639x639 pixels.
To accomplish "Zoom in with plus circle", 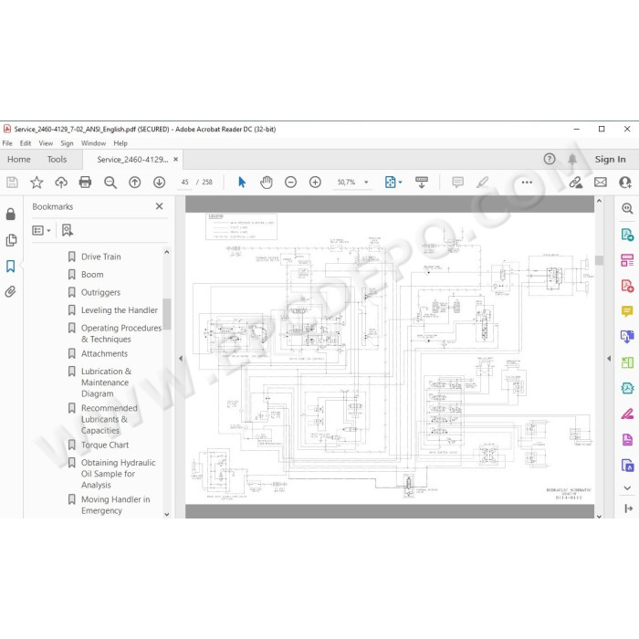I will pos(315,183).
